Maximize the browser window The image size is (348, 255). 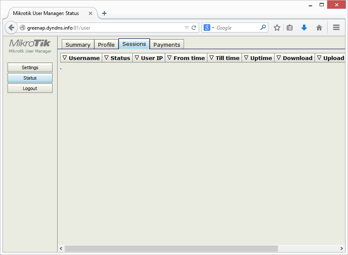(x=322, y=5)
